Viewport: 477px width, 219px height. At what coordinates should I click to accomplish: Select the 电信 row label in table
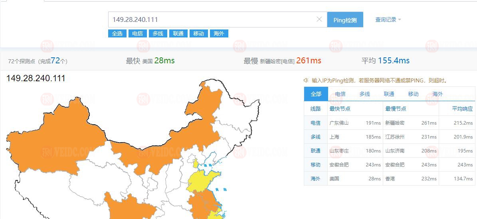click(x=315, y=123)
